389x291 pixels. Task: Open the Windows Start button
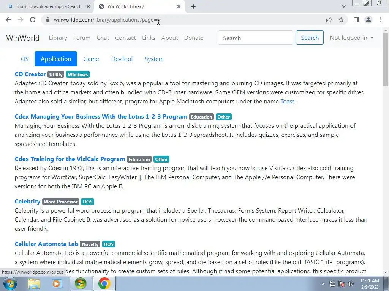tap(10, 283)
